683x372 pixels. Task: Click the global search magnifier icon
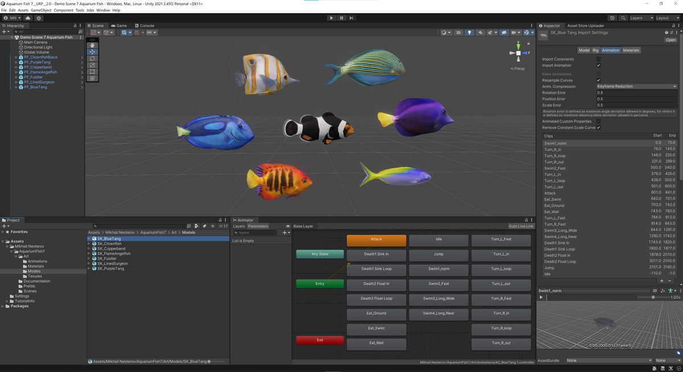click(x=623, y=18)
